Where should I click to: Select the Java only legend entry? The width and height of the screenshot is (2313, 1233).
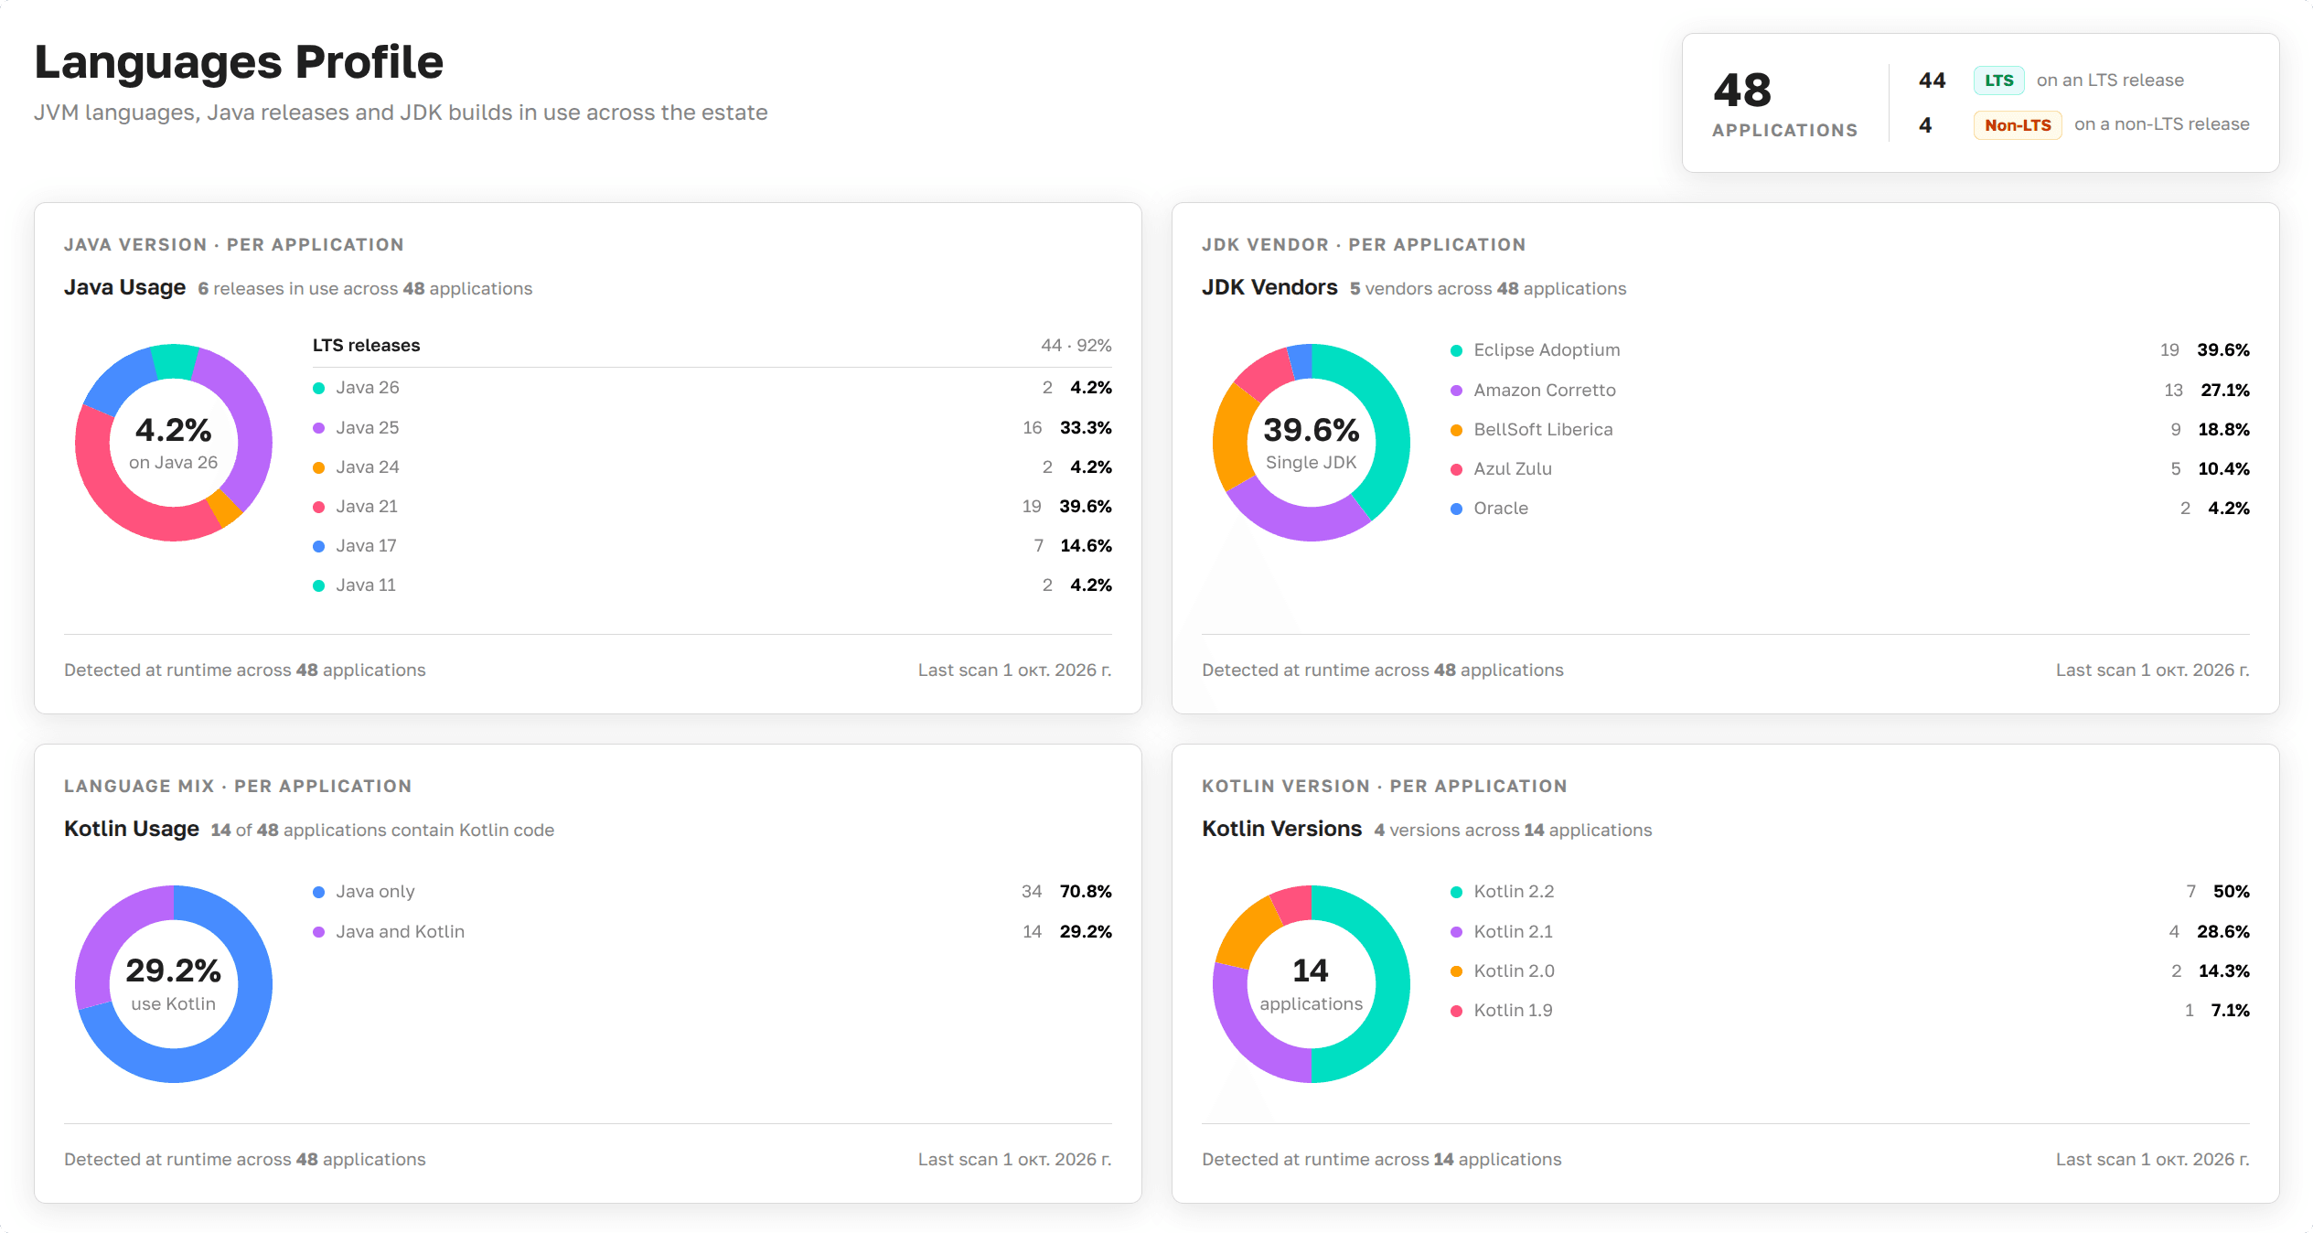click(x=712, y=891)
